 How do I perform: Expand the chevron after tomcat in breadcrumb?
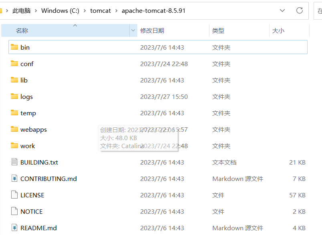pyautogui.click(x=116, y=11)
